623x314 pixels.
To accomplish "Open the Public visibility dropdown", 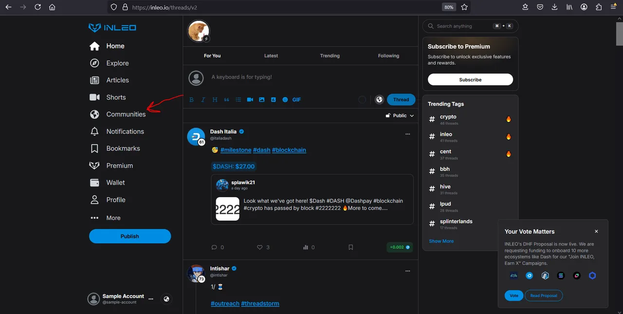I will pyautogui.click(x=400, y=115).
